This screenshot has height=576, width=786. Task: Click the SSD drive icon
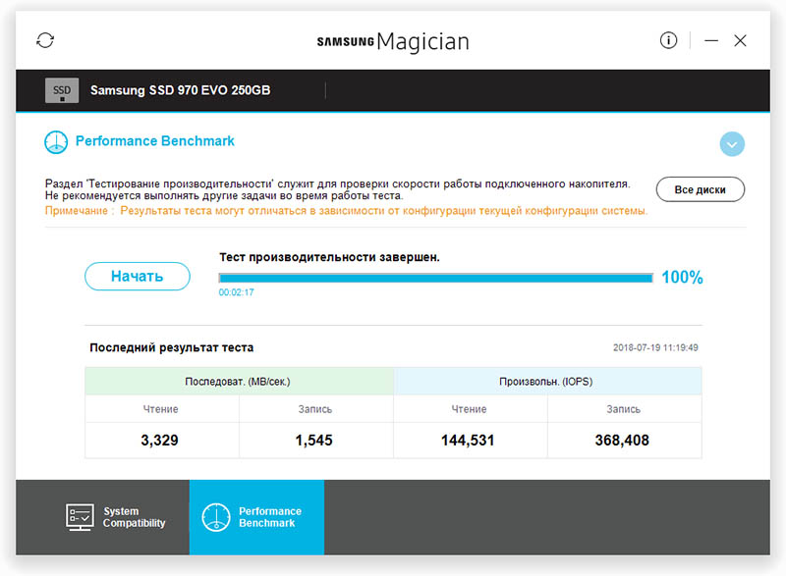(62, 90)
